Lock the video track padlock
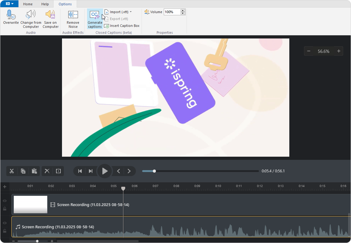Viewport: 351px width, 243px height. point(5,209)
